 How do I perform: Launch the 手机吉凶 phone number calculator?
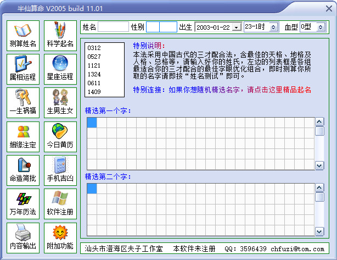pyautogui.click(x=60, y=171)
